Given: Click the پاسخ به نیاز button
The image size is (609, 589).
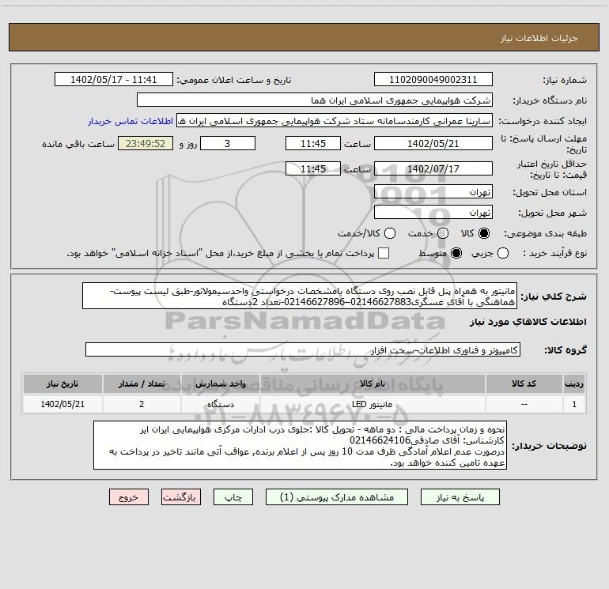Looking at the screenshot, I should point(460,497).
